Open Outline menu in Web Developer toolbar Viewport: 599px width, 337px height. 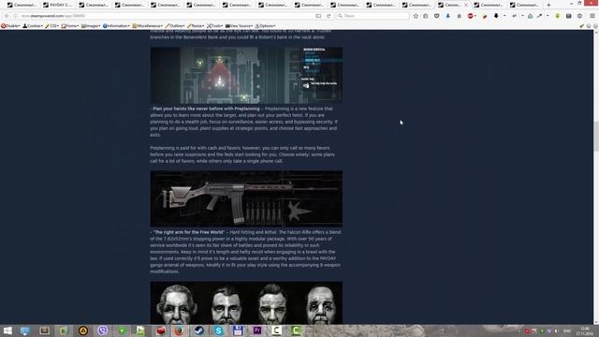pos(175,26)
